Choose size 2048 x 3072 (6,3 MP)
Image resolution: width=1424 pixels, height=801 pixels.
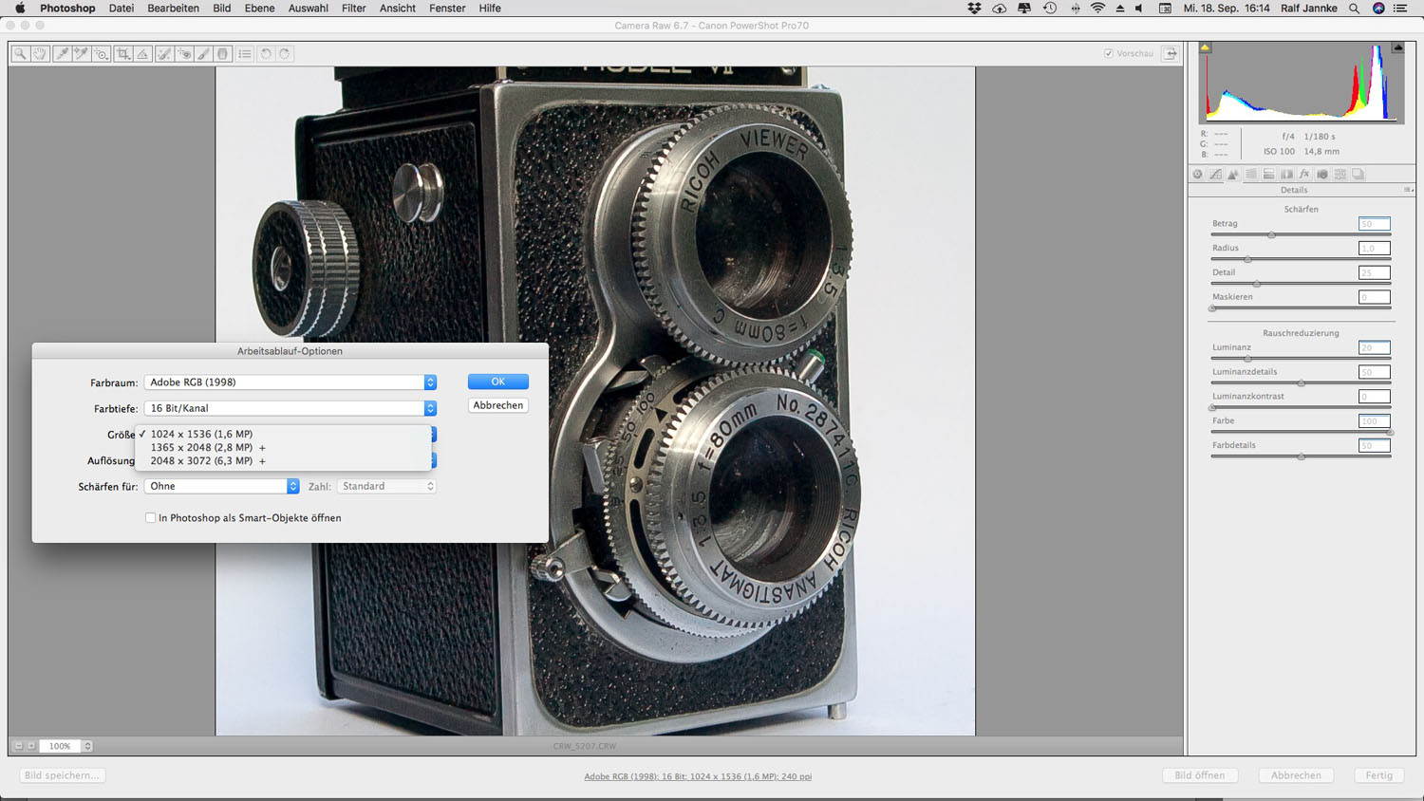pos(283,460)
